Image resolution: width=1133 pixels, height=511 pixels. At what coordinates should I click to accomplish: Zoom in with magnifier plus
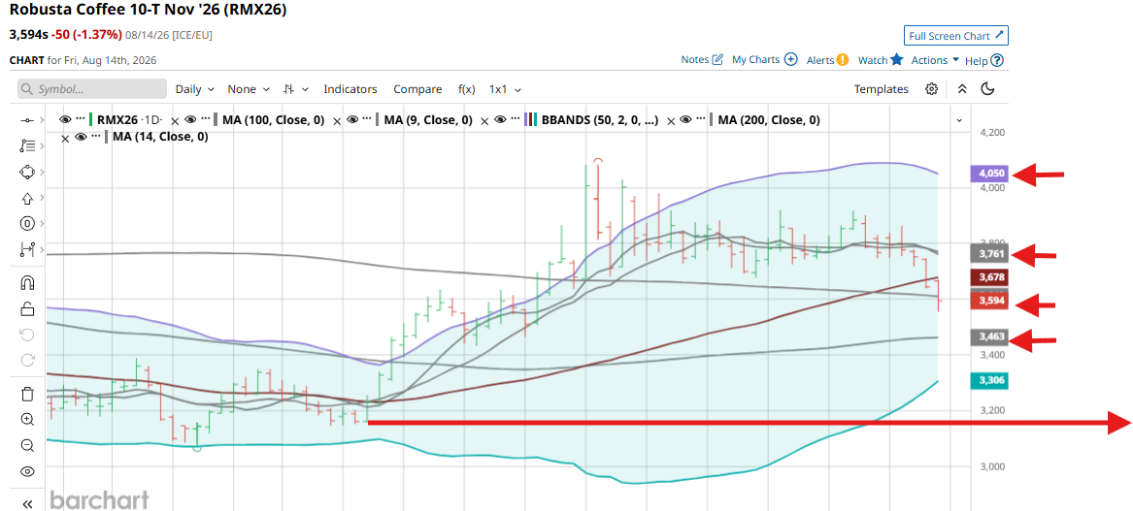(x=27, y=419)
